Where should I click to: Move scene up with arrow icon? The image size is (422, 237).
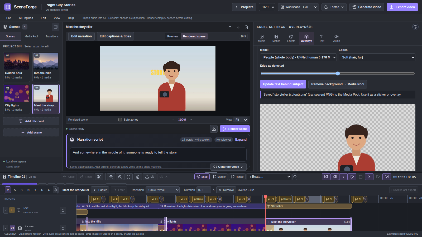(x=230, y=27)
